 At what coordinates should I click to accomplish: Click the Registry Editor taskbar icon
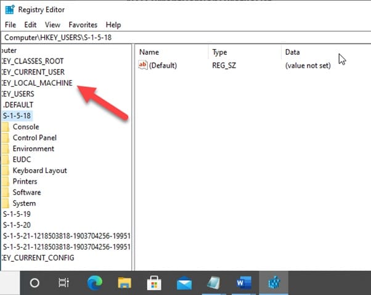pyautogui.click(x=274, y=283)
